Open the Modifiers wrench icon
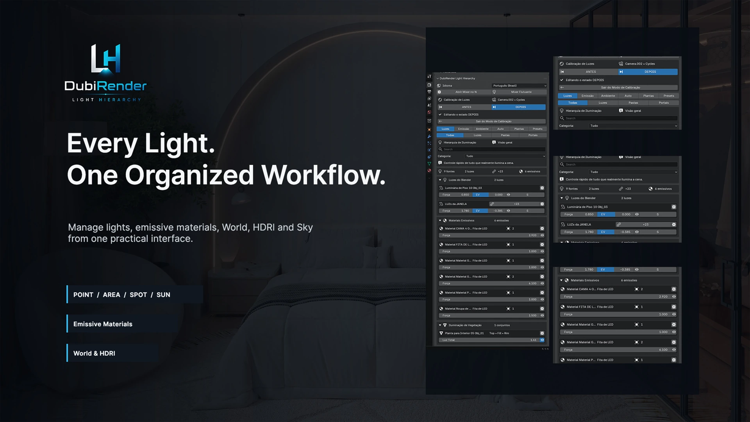 [429, 136]
